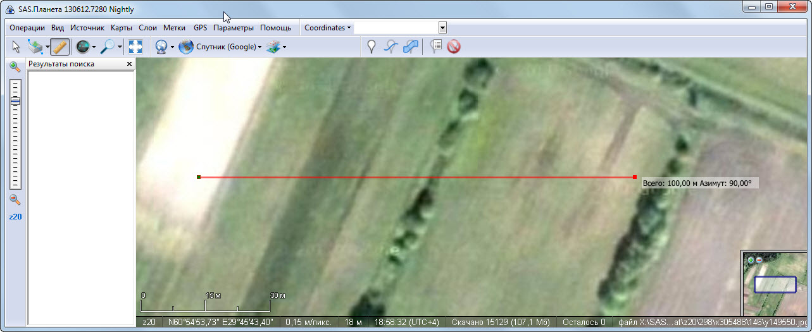Zoom in with green plus magnifier
The height and width of the screenshot is (332, 812).
pos(15,67)
